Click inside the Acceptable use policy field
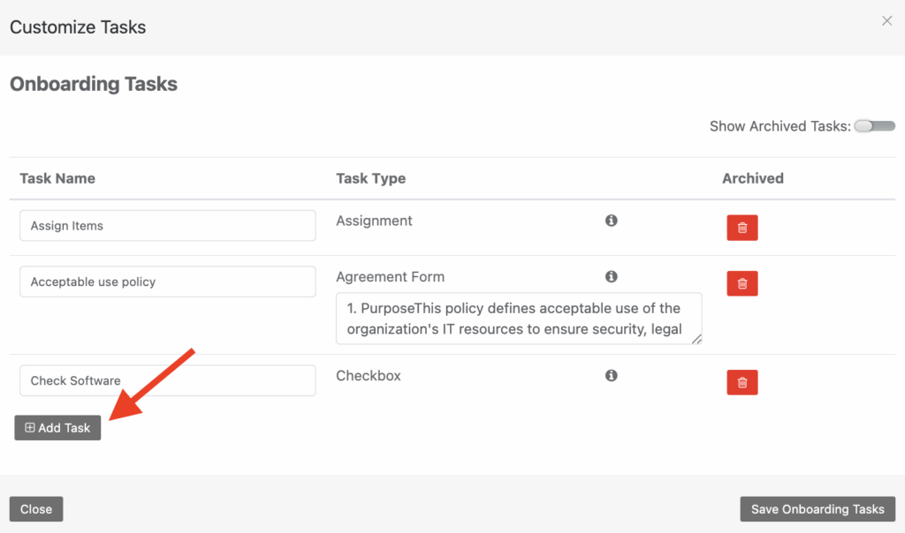 coord(167,282)
